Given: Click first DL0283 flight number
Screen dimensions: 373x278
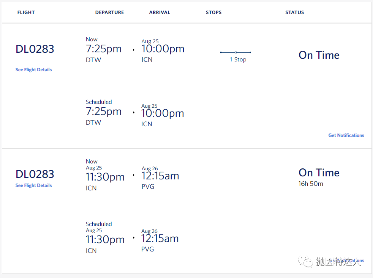Looking at the screenshot, I should pos(35,49).
